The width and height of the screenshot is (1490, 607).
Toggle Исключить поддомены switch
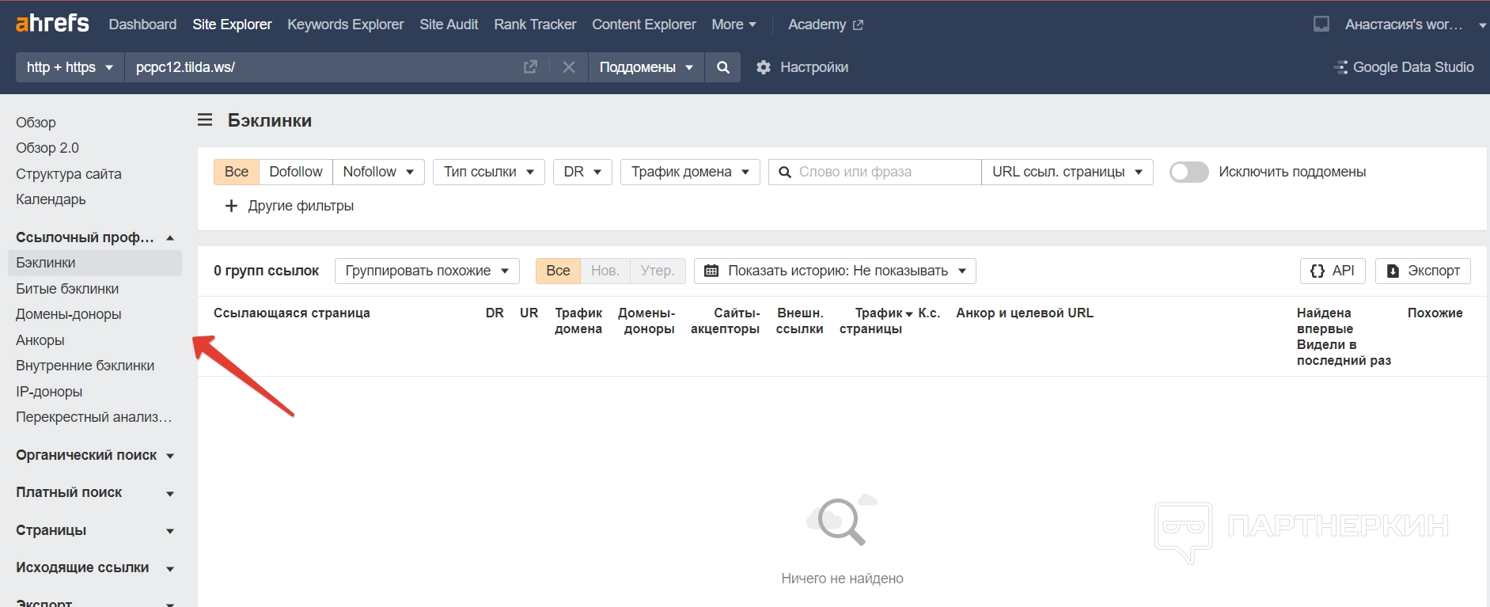tap(1189, 172)
